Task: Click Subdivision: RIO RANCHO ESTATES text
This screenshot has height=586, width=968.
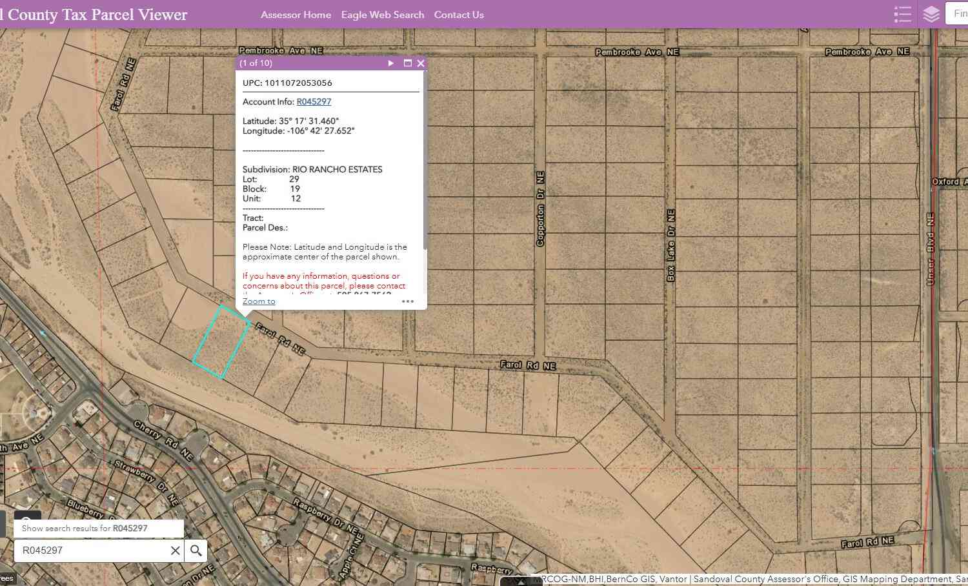Action: pyautogui.click(x=312, y=169)
